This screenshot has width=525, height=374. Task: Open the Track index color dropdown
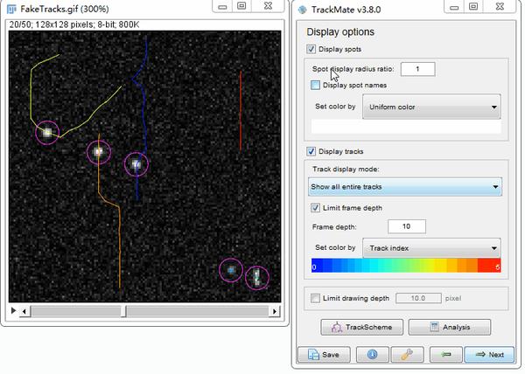(431, 248)
